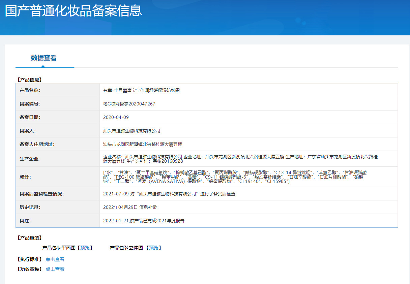Click the 备案日期 label cell
Image resolution: width=410 pixels, height=284 pixels.
tap(58, 117)
